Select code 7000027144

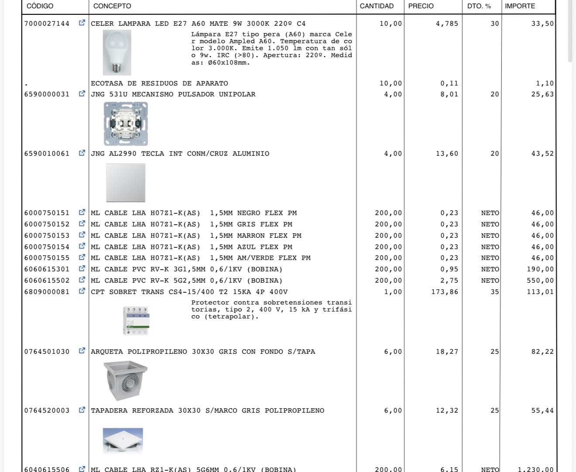coord(47,24)
